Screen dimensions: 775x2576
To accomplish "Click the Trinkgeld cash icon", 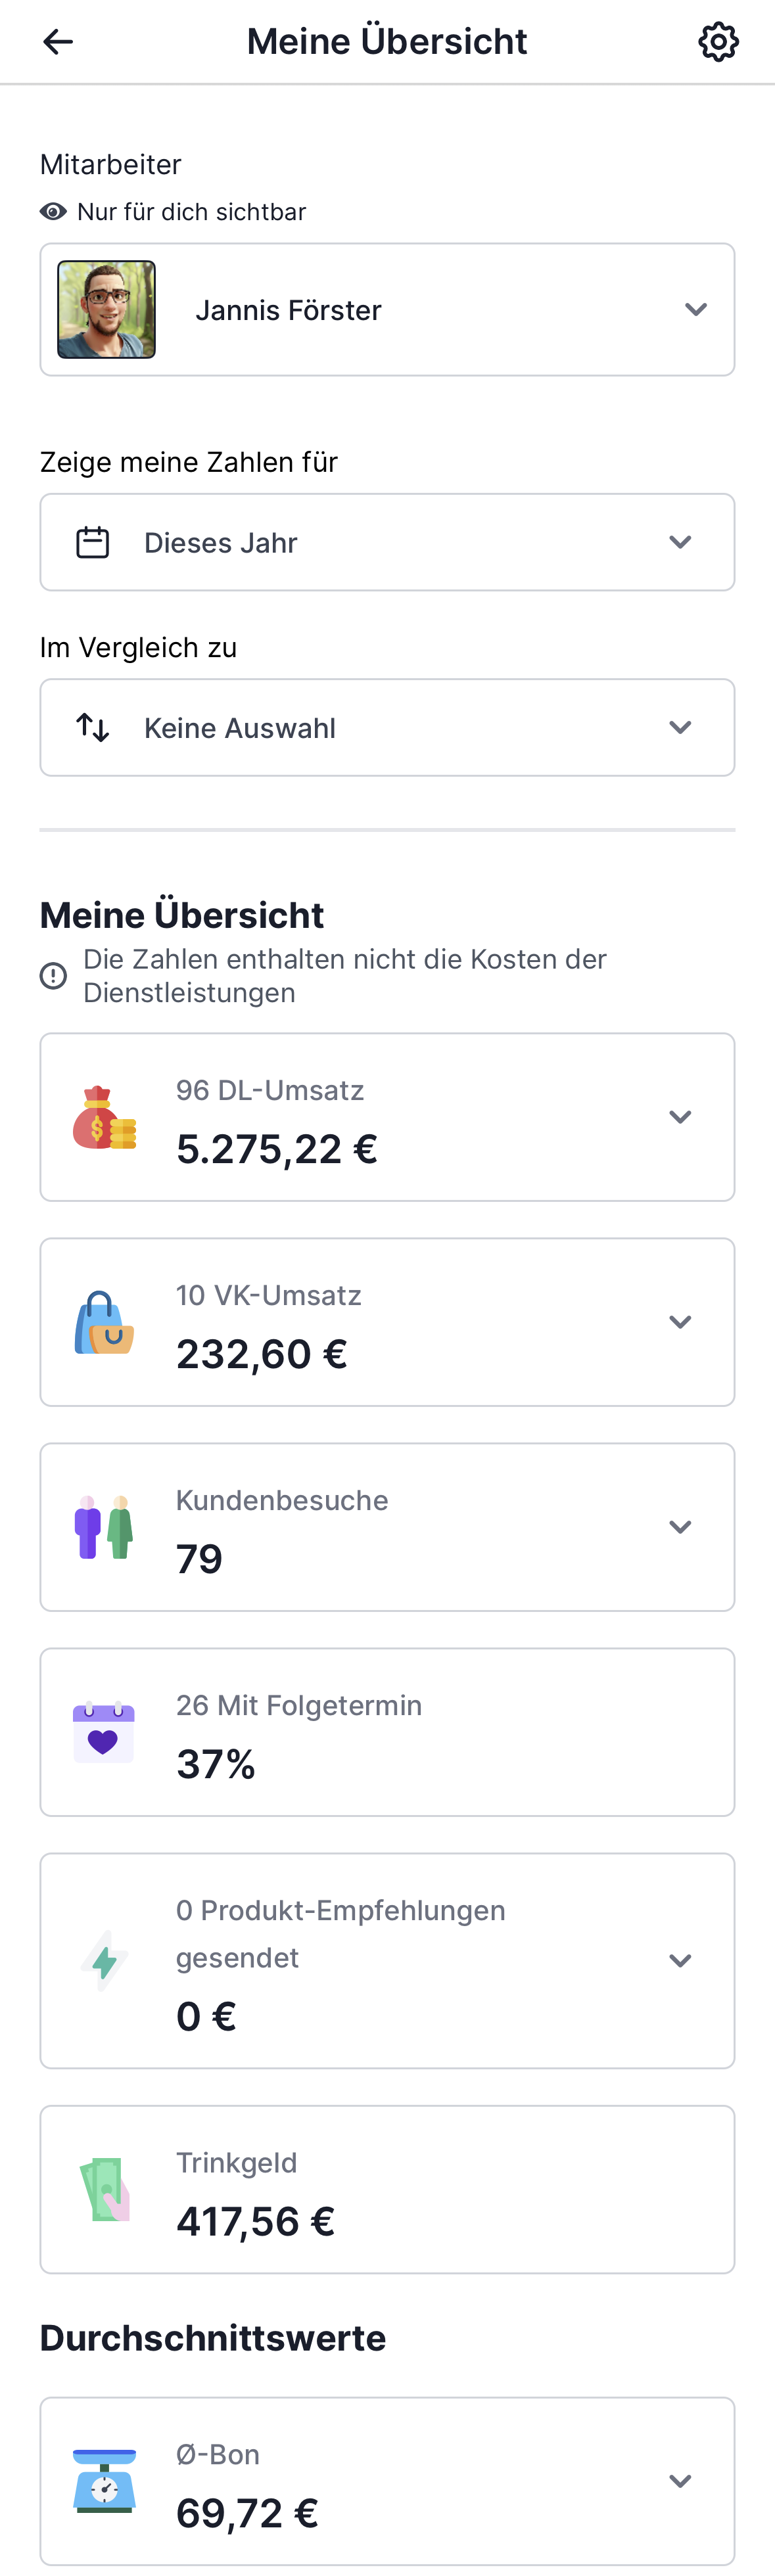I will (105, 2189).
